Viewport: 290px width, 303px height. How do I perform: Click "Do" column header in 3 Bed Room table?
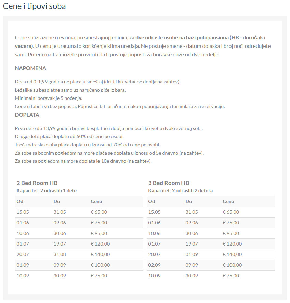[188, 201]
